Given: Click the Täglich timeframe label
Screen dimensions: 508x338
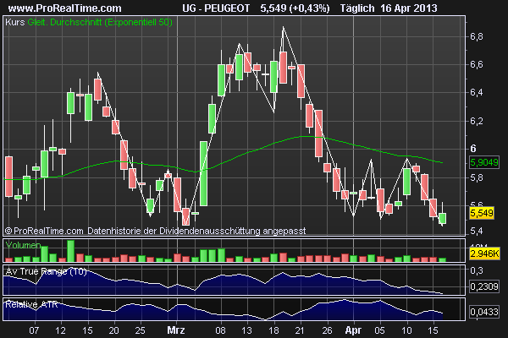Looking at the screenshot, I should pyautogui.click(x=357, y=8).
